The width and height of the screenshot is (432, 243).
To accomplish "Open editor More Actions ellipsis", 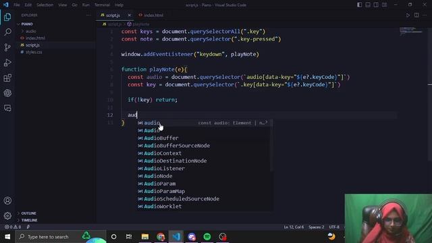I will click(425, 15).
